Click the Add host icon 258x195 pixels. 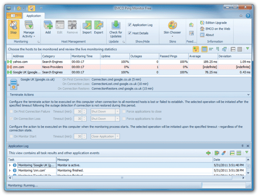tap(48, 27)
